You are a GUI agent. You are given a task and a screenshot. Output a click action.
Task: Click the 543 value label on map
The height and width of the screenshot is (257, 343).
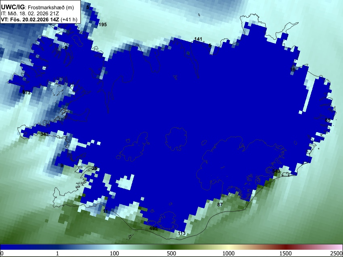point(276,171)
